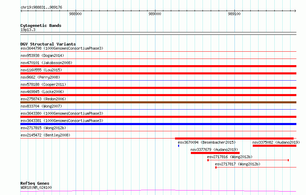Image resolution: width=306 pixels, height=195 pixels.
Task: Select the WDR18|NM_024100 gene label
Action: pos(36,187)
